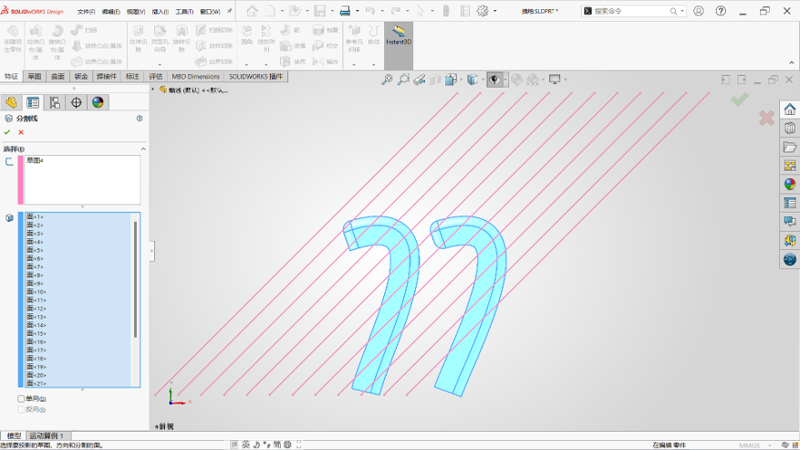Click the Previous View icon
800x450 pixels.
coord(419,80)
